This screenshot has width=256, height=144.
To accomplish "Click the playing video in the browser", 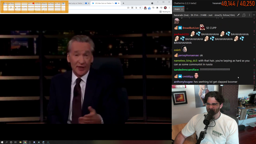I will pyautogui.click(x=86, y=77).
